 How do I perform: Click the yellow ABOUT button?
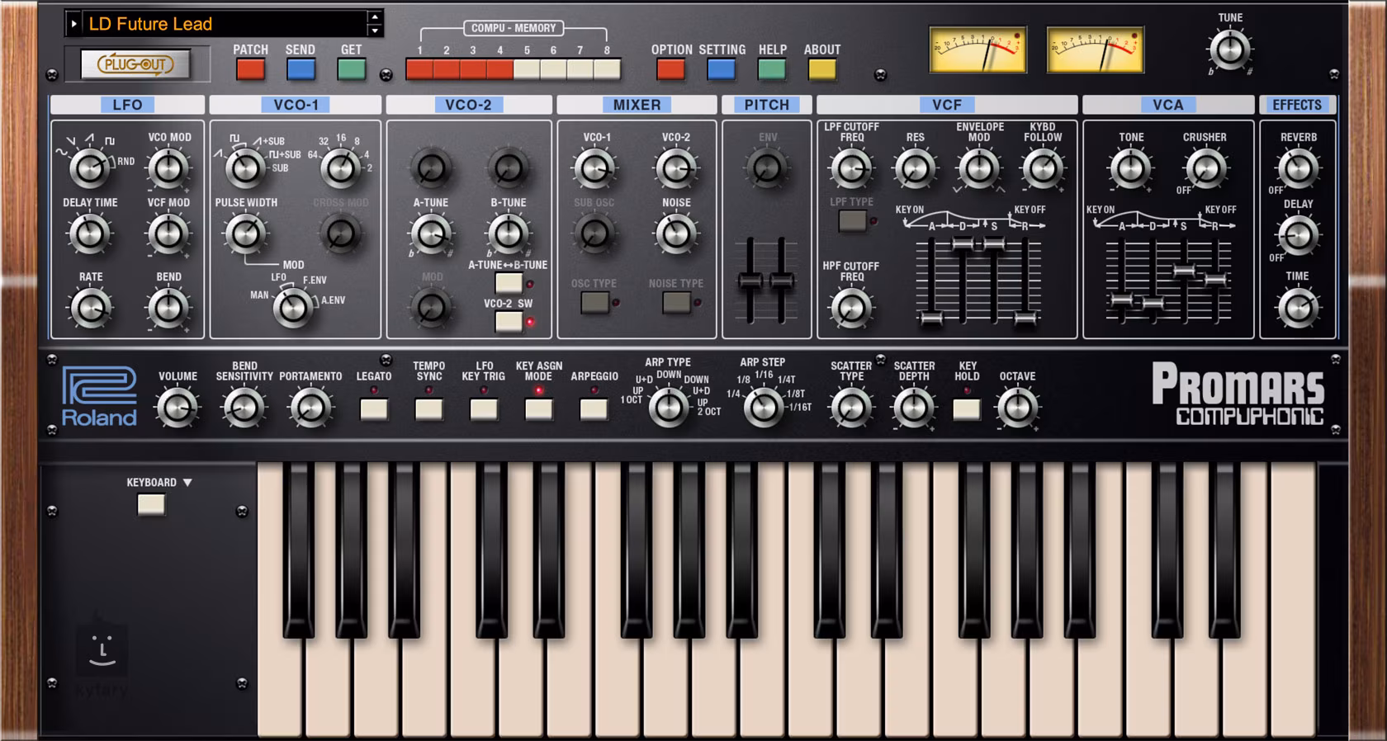(x=821, y=70)
